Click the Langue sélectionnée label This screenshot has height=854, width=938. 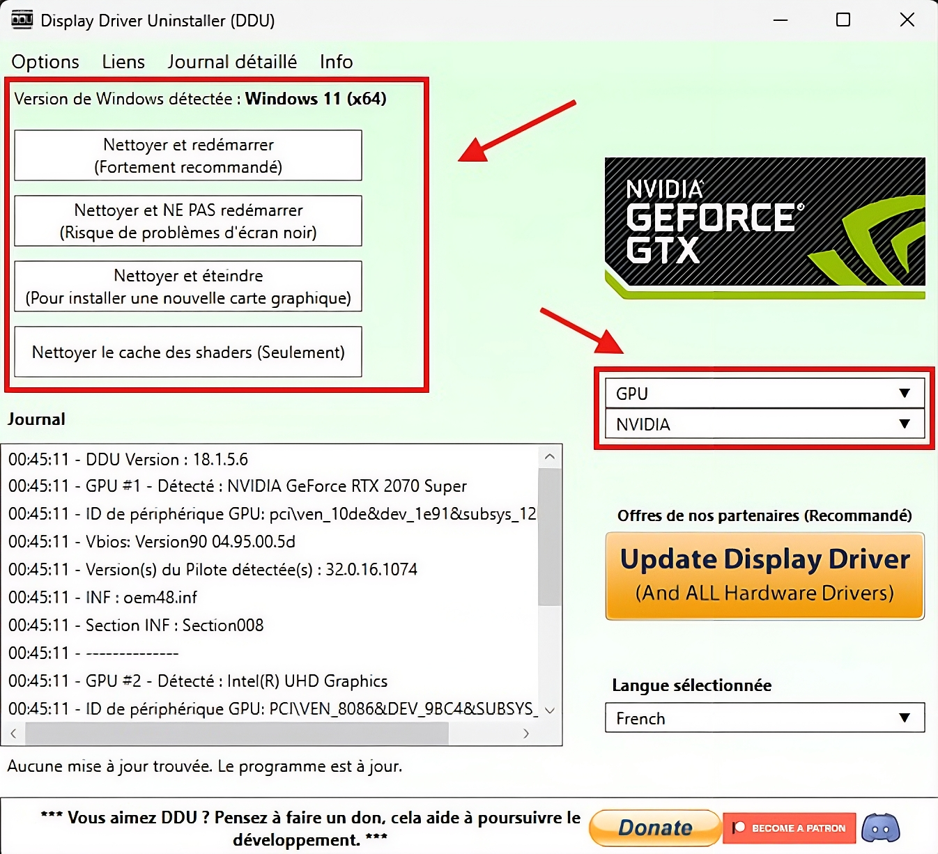tap(692, 685)
